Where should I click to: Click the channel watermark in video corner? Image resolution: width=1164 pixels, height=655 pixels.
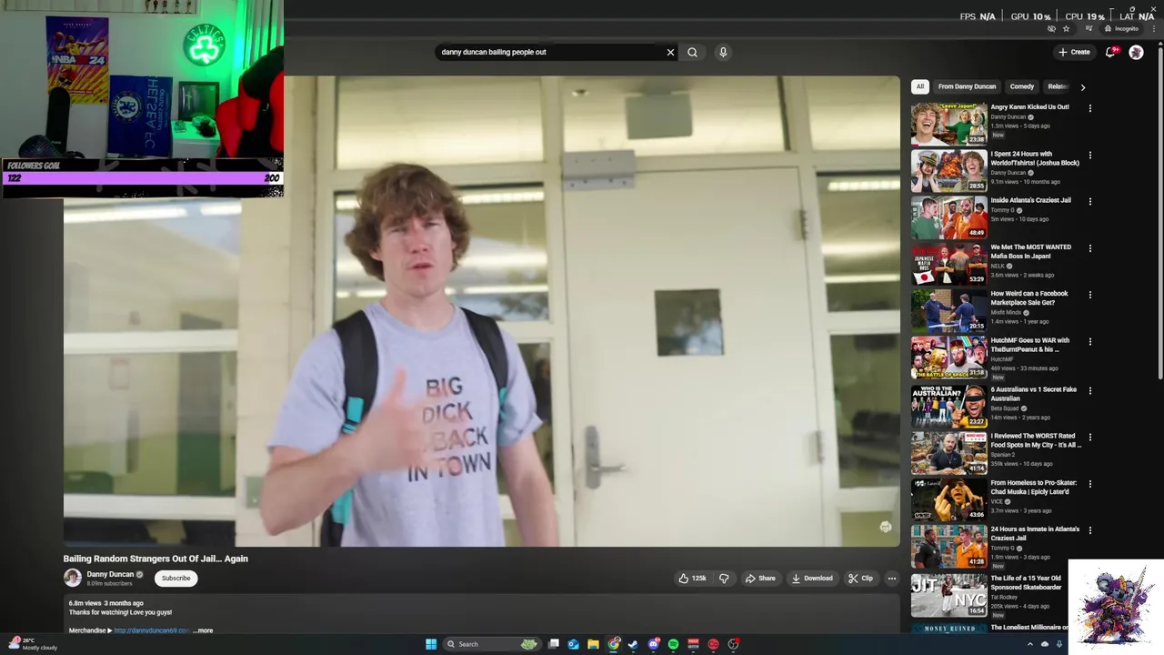click(x=886, y=527)
